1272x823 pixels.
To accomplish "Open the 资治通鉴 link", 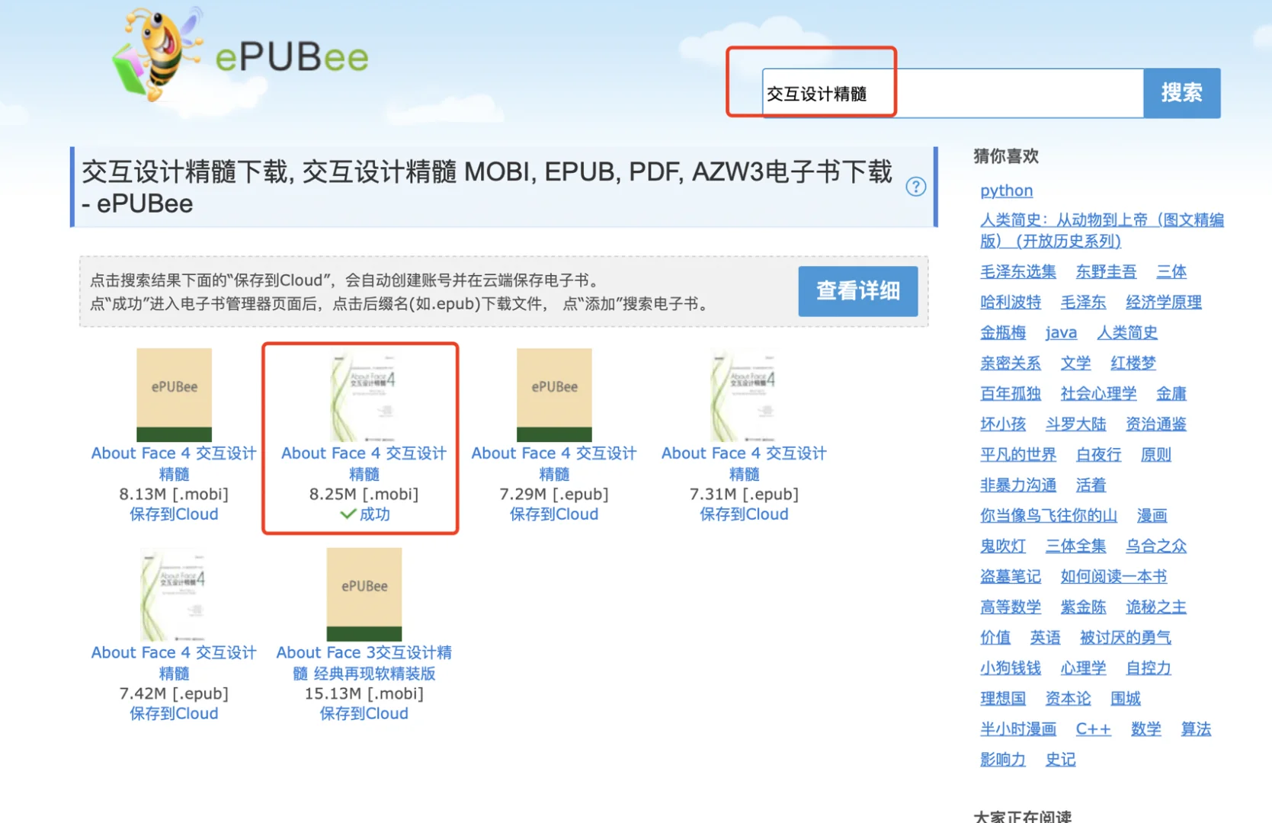I will (1156, 424).
